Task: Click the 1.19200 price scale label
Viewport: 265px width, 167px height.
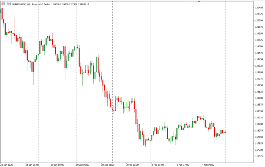Action: 258,72
